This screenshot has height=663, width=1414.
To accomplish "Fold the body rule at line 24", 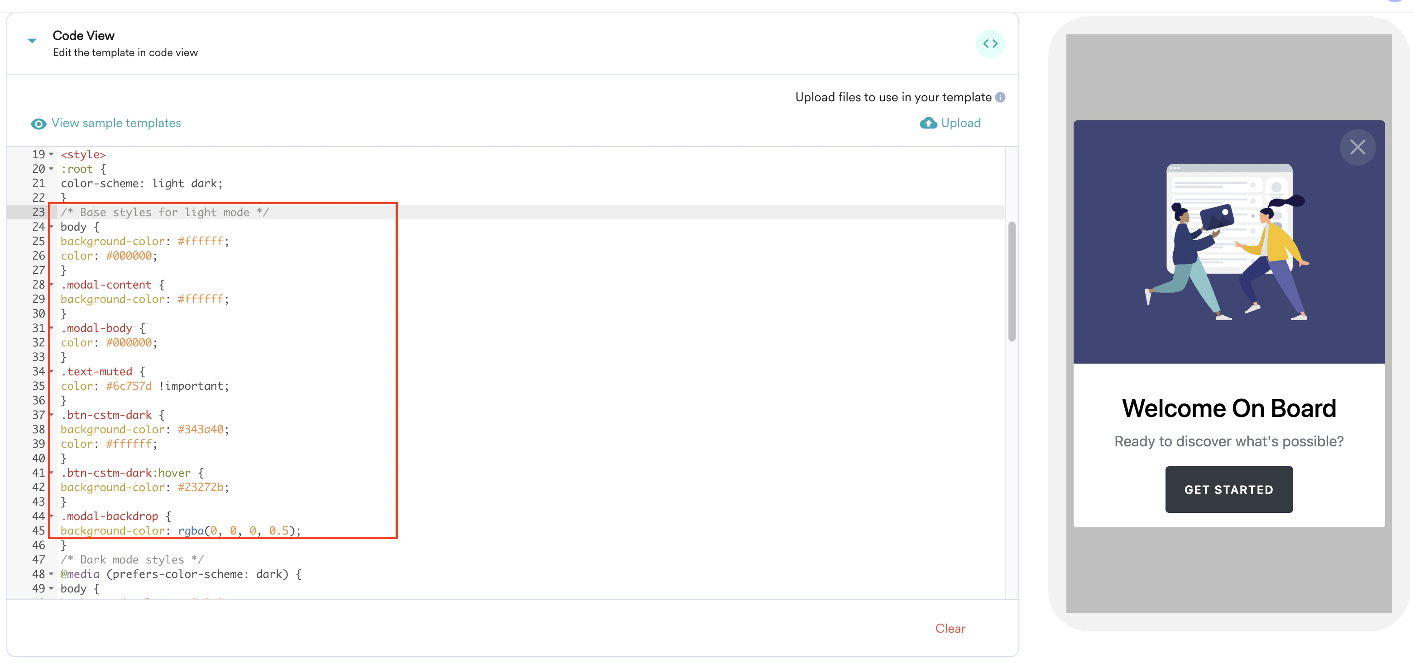I will coord(51,227).
